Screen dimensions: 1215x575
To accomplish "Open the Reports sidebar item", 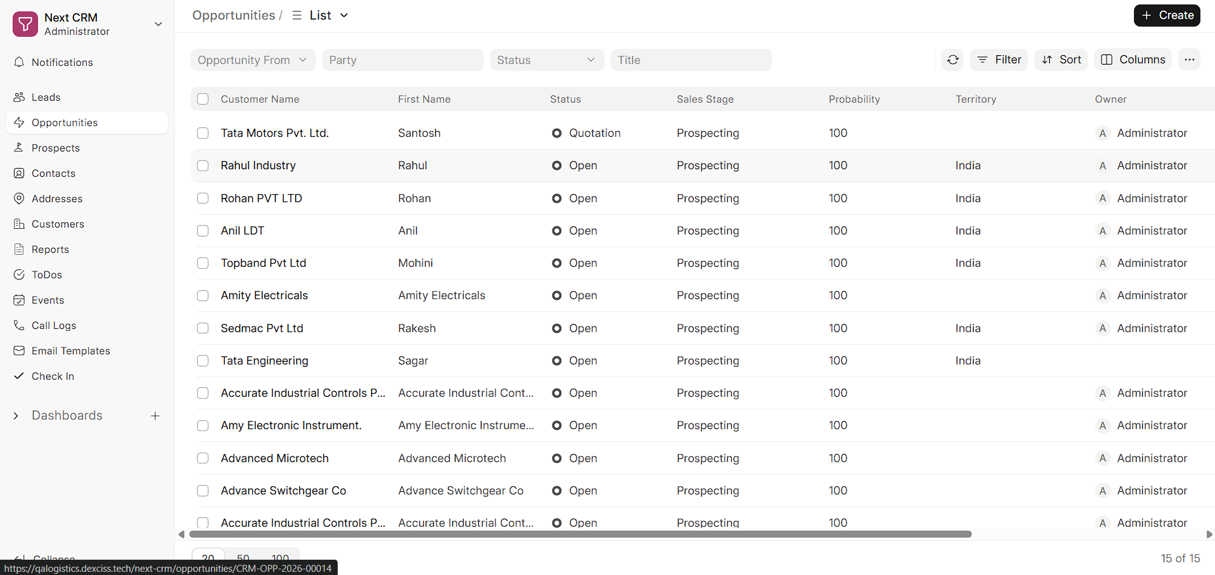I will coord(87,249).
